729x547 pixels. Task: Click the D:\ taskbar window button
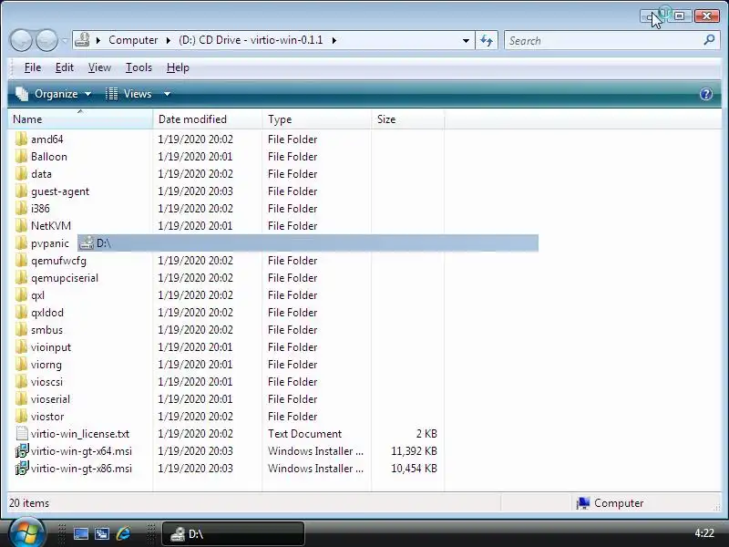pos(233,534)
